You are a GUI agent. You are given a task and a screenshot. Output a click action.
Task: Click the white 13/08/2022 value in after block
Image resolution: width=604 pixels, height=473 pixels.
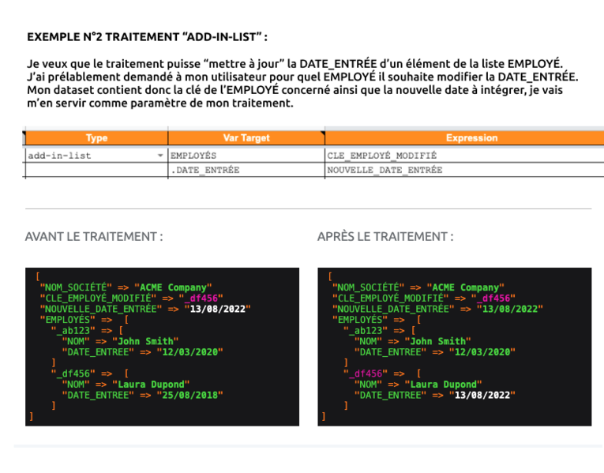coord(482,395)
